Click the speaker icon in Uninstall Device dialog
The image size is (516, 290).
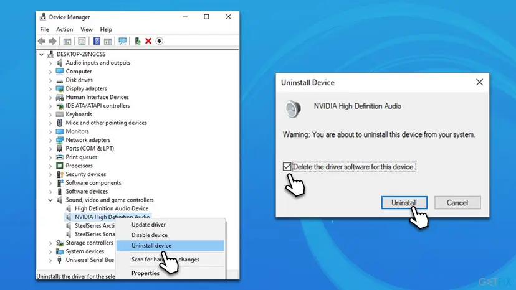pyautogui.click(x=292, y=109)
